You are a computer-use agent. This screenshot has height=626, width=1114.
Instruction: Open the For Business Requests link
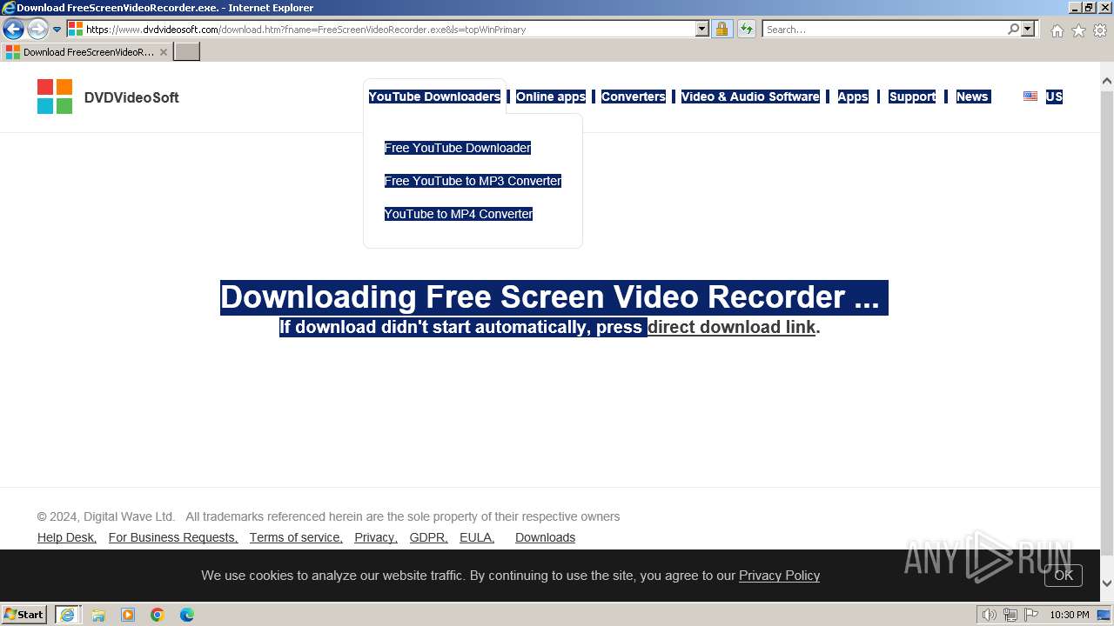click(x=173, y=537)
